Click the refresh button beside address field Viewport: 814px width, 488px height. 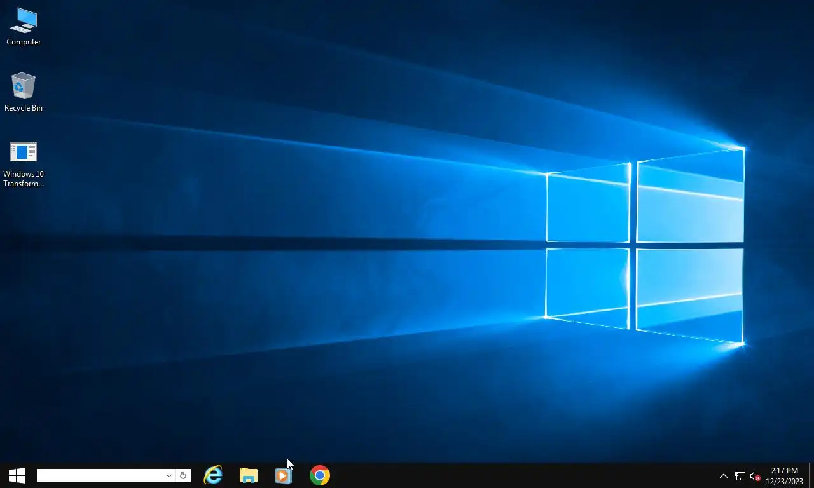[183, 475]
